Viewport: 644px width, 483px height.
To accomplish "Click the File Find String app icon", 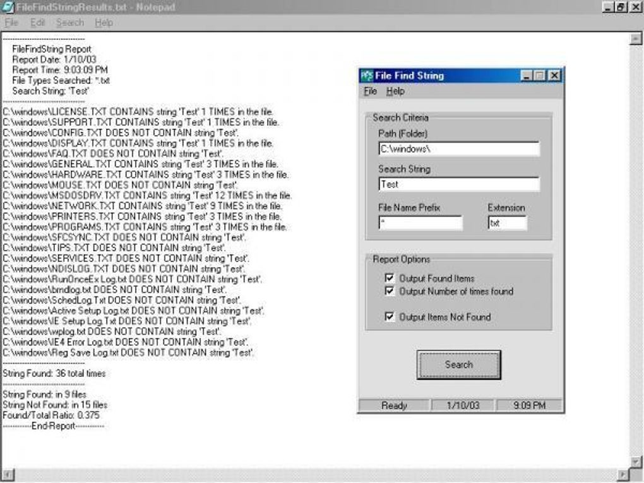I will 366,76.
